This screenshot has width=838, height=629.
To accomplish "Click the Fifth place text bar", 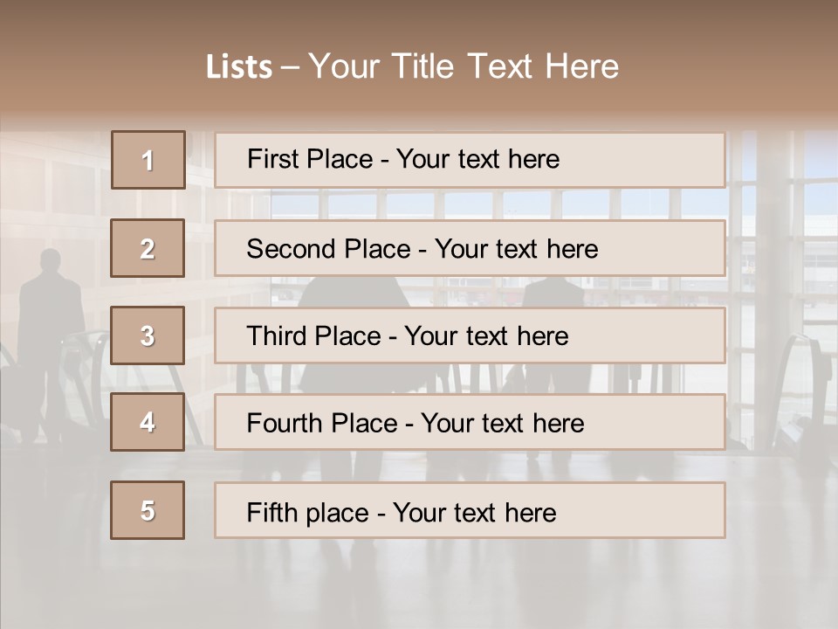I will [470, 510].
